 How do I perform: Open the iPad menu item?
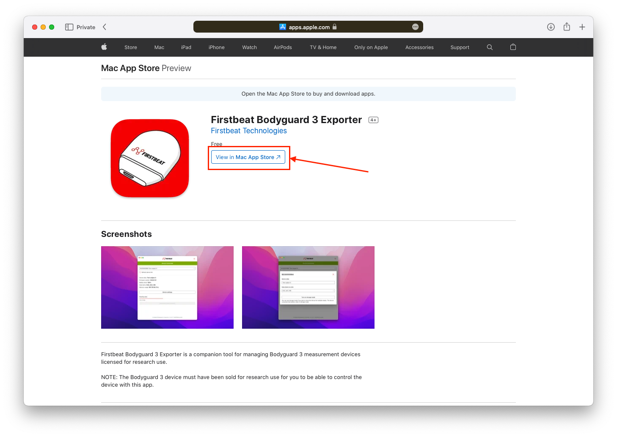tap(186, 47)
